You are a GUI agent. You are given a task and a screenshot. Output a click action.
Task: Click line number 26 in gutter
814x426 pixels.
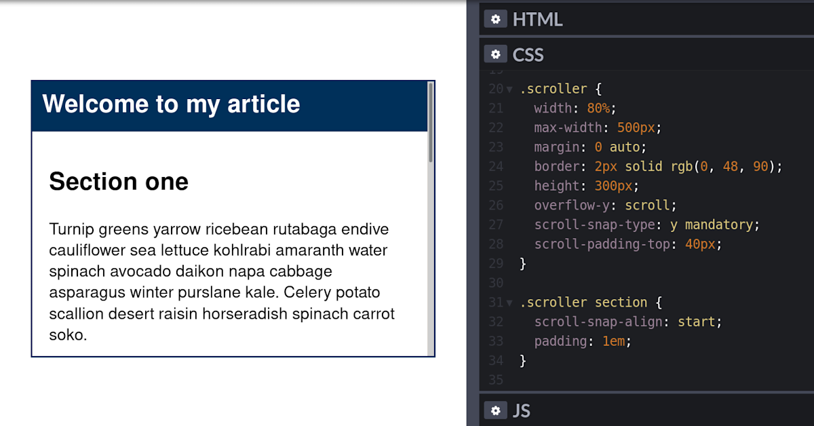click(x=496, y=205)
